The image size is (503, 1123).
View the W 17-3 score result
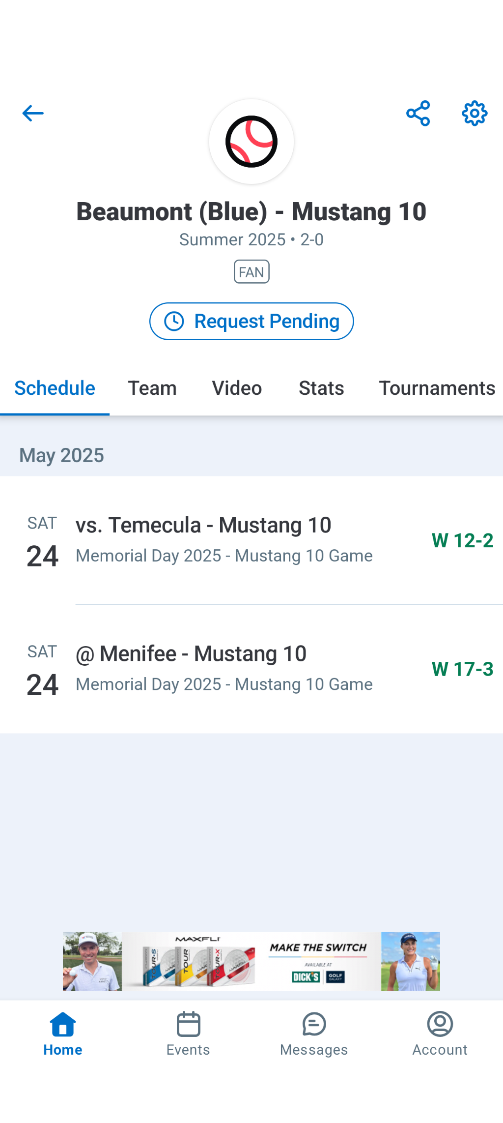[462, 669]
